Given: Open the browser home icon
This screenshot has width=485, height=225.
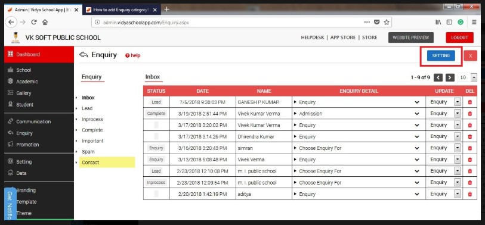Looking at the screenshot, I should (45, 22).
